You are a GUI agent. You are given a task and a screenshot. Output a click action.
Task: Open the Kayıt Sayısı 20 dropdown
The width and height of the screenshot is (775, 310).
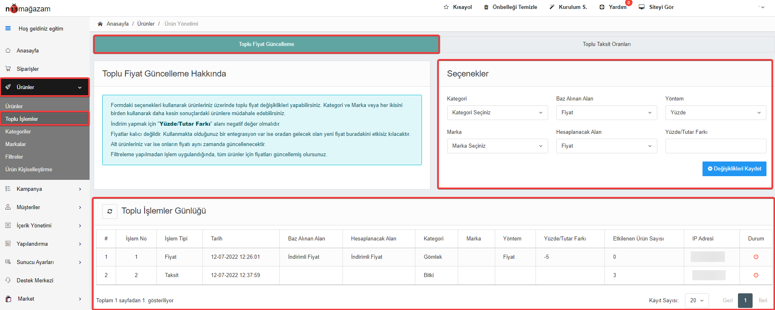coord(697,301)
